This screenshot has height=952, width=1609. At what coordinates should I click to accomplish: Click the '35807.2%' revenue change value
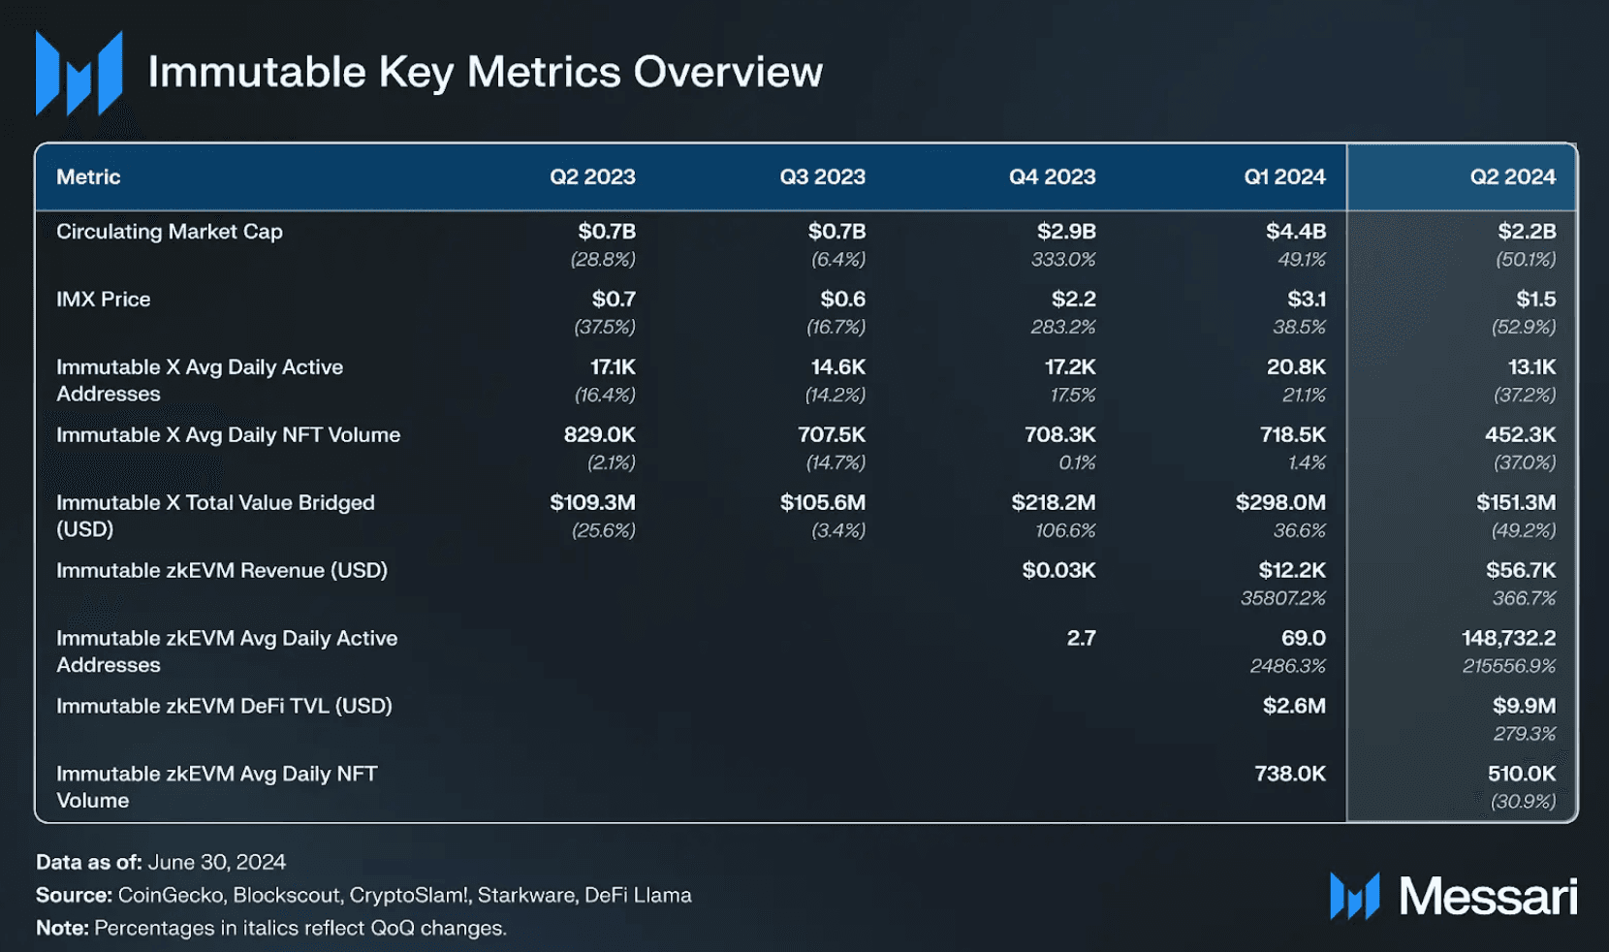point(1283,598)
